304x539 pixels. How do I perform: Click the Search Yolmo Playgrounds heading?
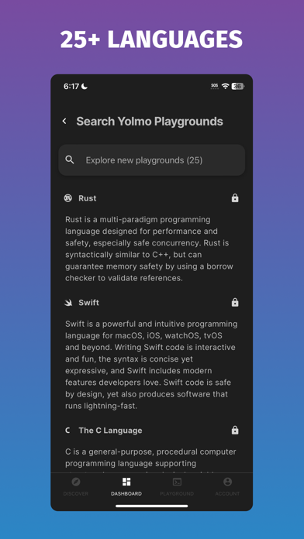coord(150,122)
